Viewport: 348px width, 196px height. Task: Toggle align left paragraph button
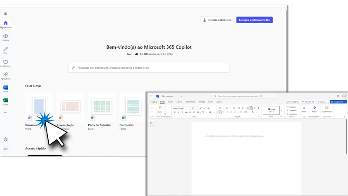click(220, 112)
